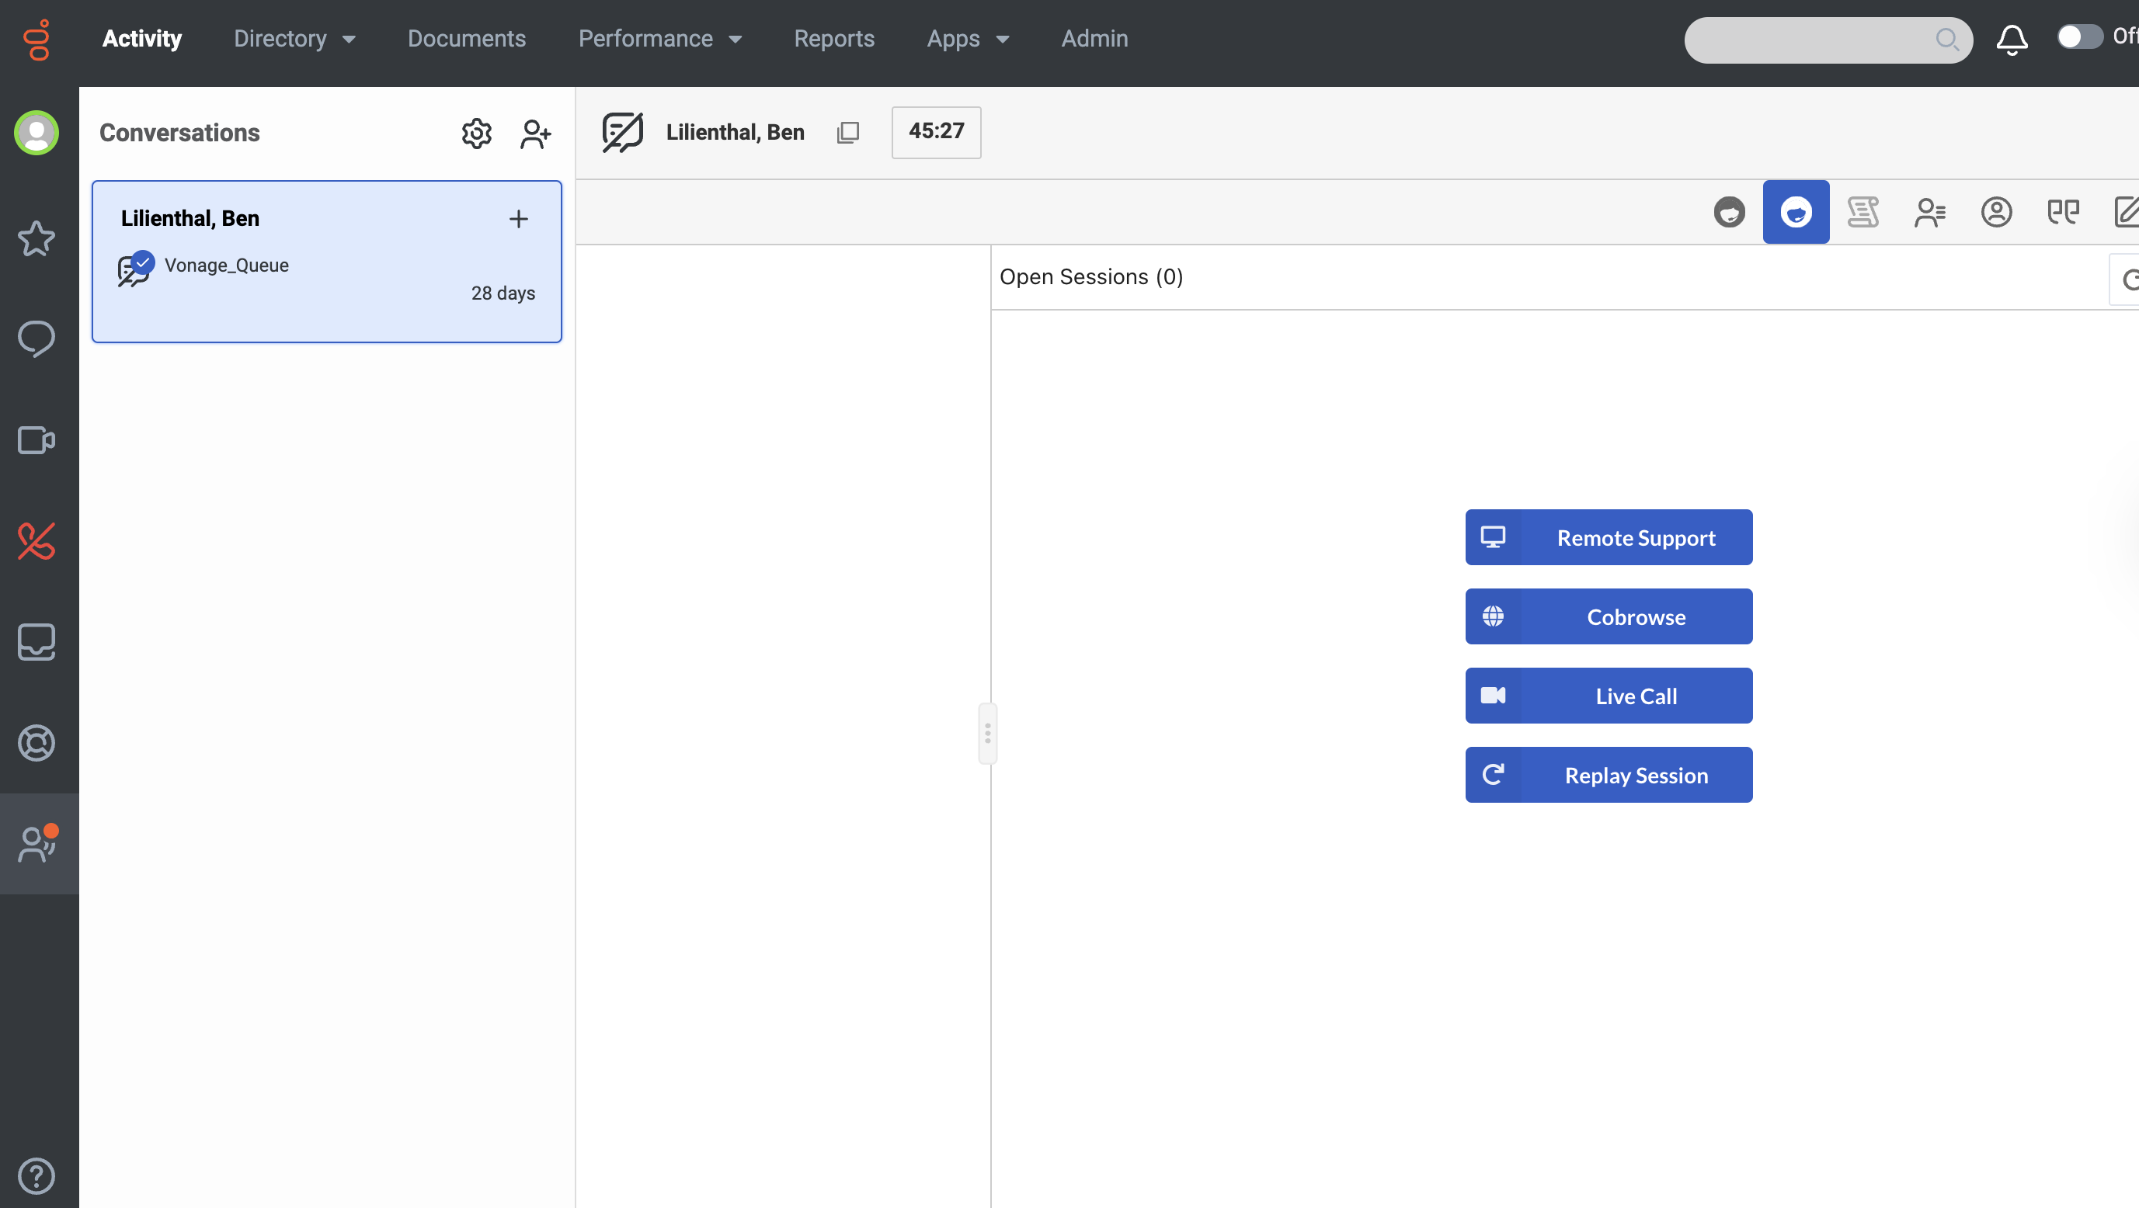Screen dimensions: 2139x1208
Task: Expand the Directory dropdown menu
Action: (x=295, y=39)
